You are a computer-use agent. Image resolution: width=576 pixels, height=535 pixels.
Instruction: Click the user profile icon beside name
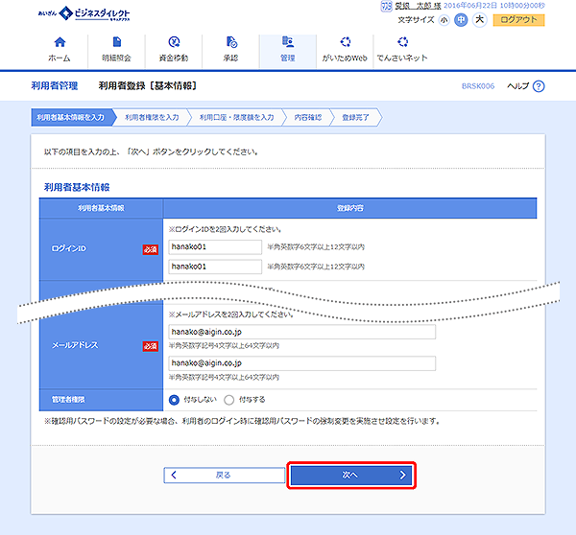click(x=386, y=6)
